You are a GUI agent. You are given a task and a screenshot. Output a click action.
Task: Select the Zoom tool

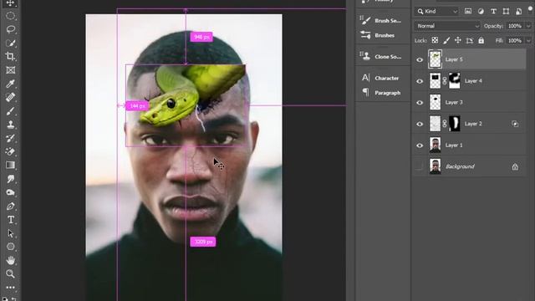tap(10, 273)
